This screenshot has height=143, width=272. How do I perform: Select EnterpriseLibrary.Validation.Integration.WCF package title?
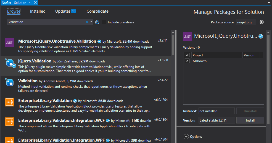pyautogui.click(x=61, y=120)
